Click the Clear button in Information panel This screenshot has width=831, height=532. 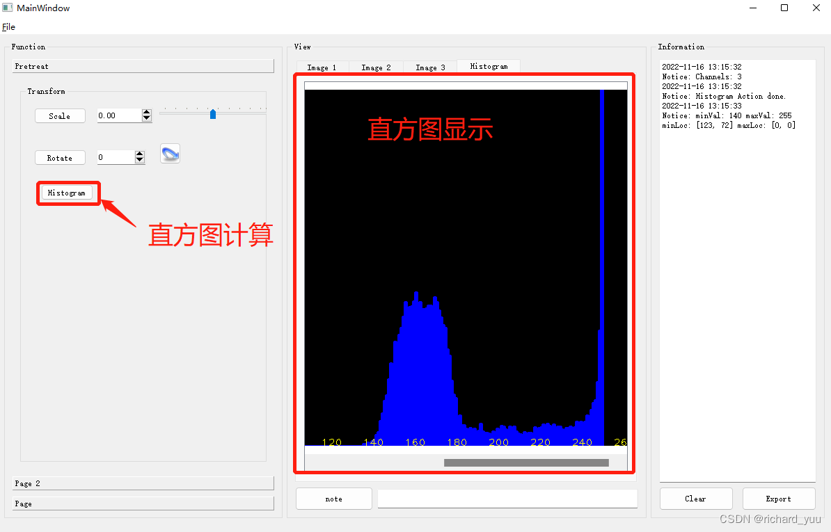tap(695, 499)
